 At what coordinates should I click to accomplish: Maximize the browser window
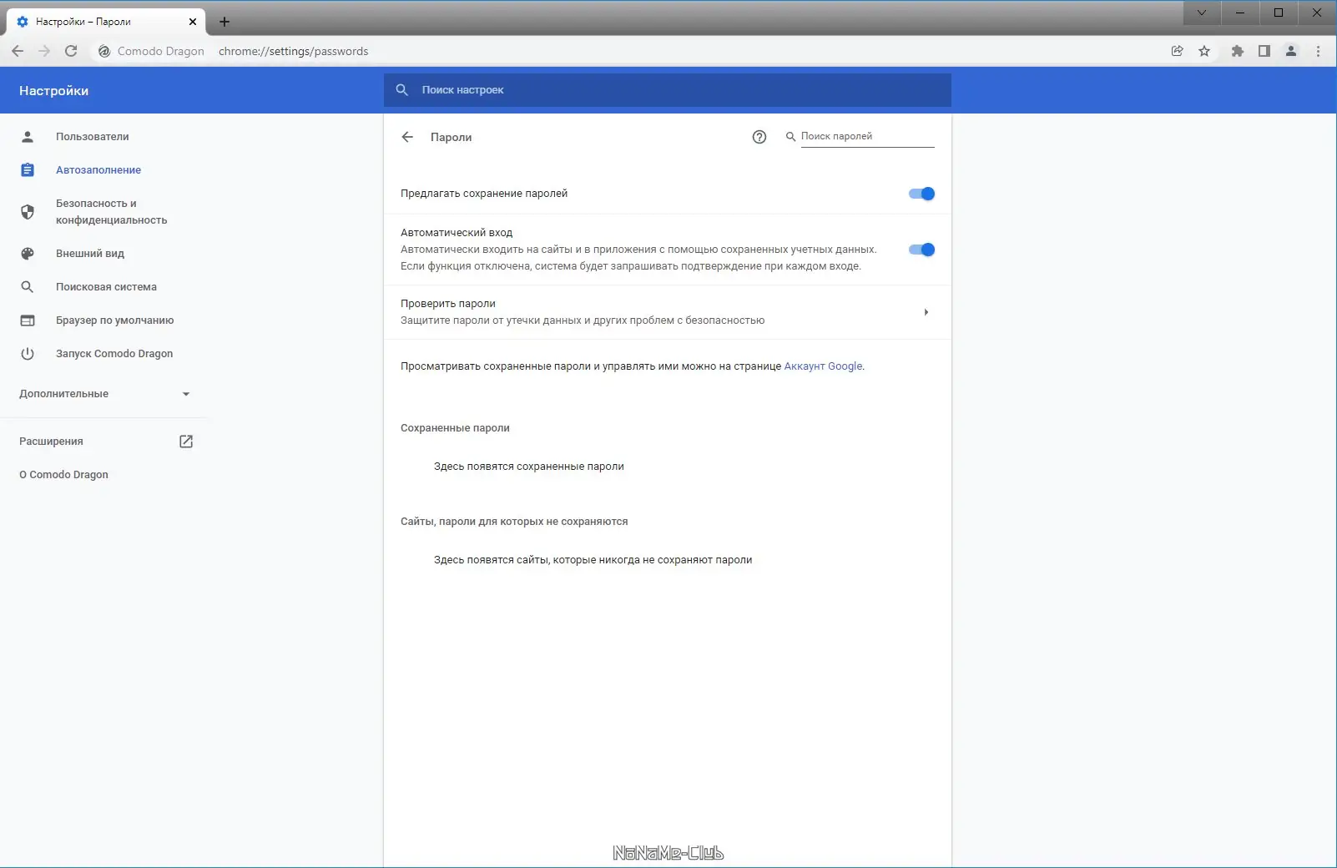[x=1279, y=13]
